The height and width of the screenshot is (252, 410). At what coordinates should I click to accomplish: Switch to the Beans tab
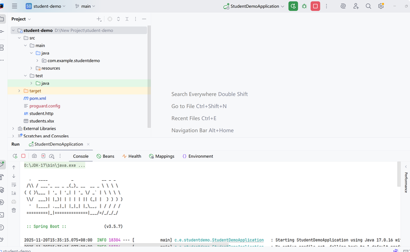click(105, 156)
